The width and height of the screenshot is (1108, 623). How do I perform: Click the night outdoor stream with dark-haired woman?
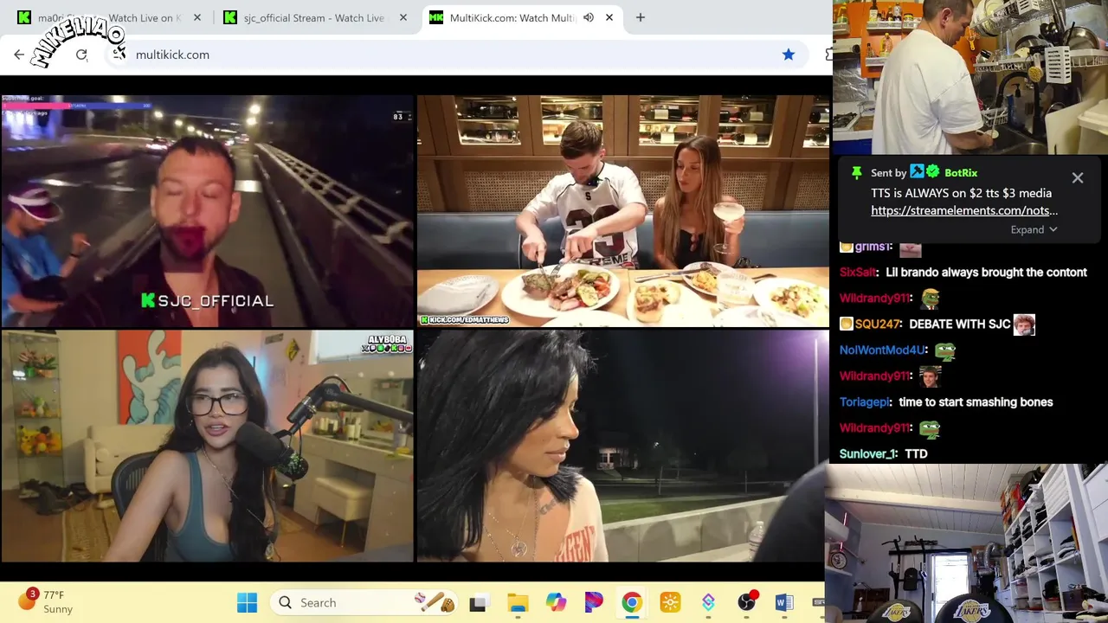[x=622, y=446]
